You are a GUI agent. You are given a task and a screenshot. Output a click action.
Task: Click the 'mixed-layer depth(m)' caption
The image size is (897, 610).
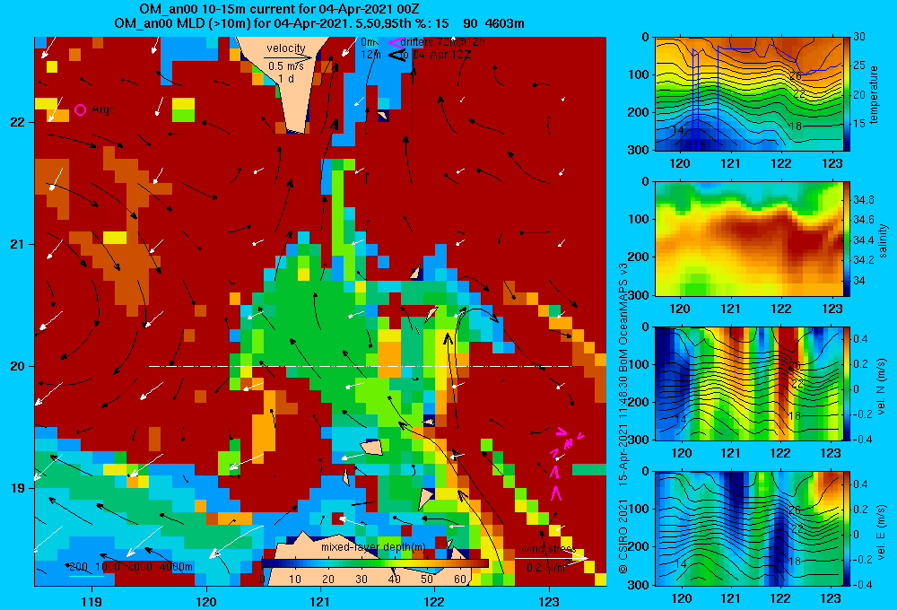click(373, 547)
